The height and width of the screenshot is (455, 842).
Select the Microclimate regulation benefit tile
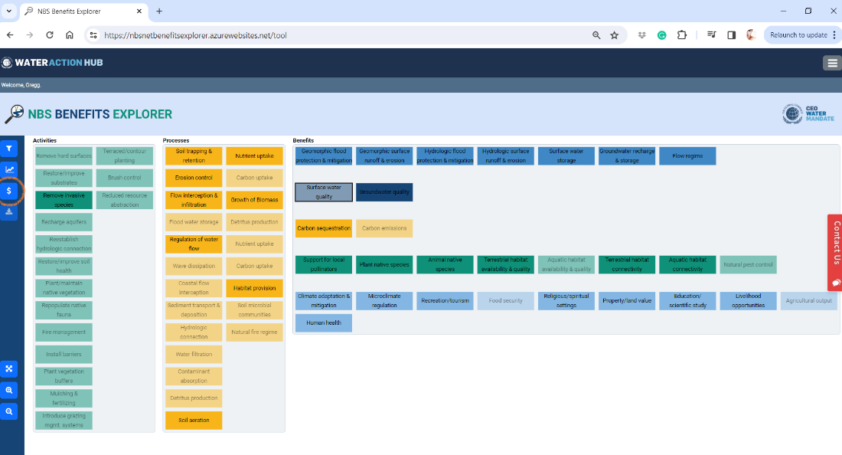click(x=384, y=301)
